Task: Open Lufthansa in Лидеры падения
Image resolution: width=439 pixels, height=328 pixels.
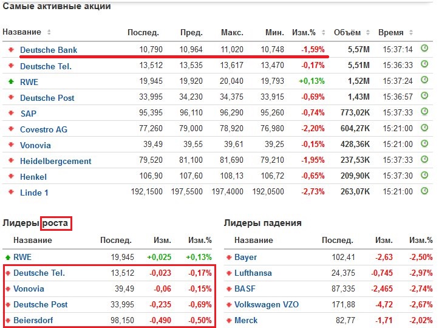Action: click(x=253, y=273)
